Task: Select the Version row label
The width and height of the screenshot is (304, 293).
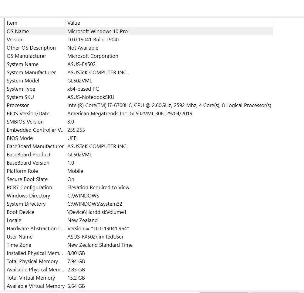Action: pyautogui.click(x=15, y=40)
